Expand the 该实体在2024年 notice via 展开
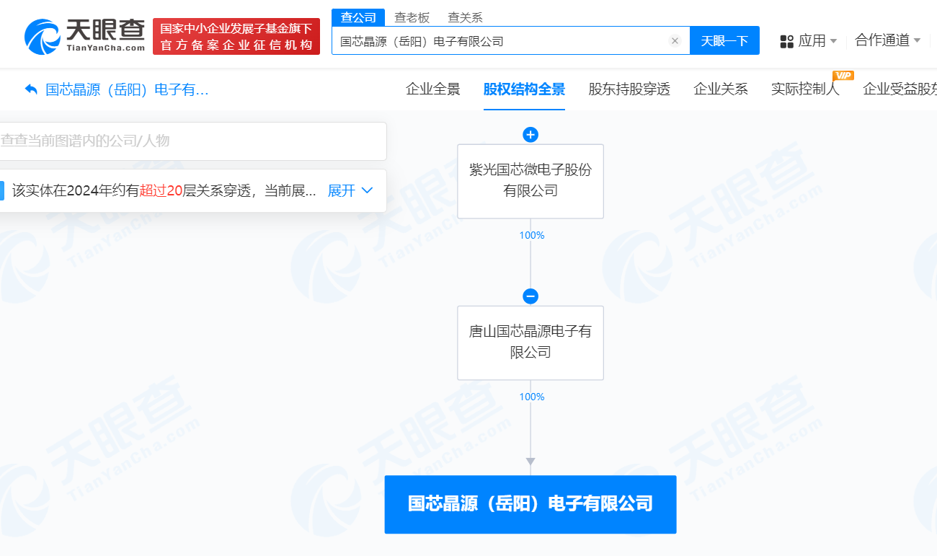The width and height of the screenshot is (937, 556). pos(340,190)
